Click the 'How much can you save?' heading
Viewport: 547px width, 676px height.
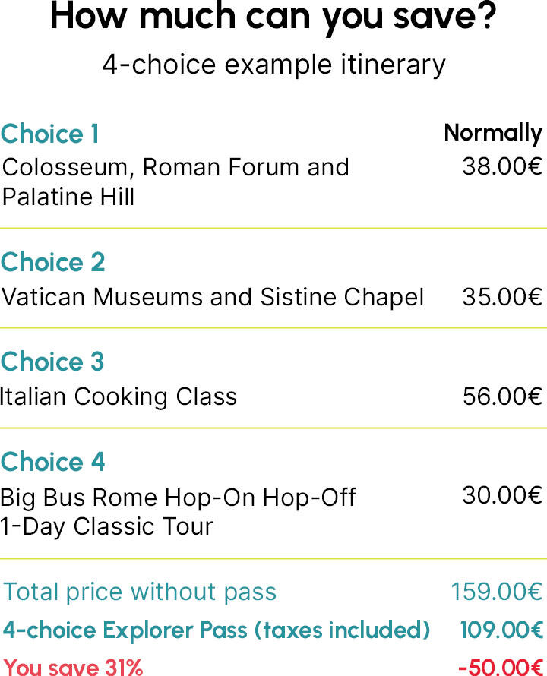pyautogui.click(x=273, y=17)
